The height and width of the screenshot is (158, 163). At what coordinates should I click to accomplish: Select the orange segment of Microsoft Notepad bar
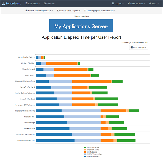71,69
